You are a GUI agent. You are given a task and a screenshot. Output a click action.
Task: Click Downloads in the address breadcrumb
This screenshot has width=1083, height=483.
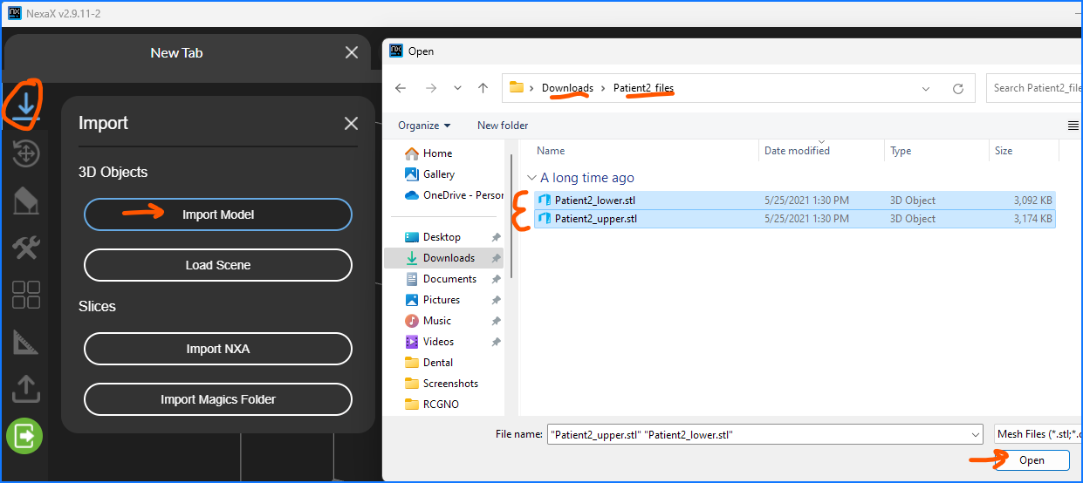(567, 88)
